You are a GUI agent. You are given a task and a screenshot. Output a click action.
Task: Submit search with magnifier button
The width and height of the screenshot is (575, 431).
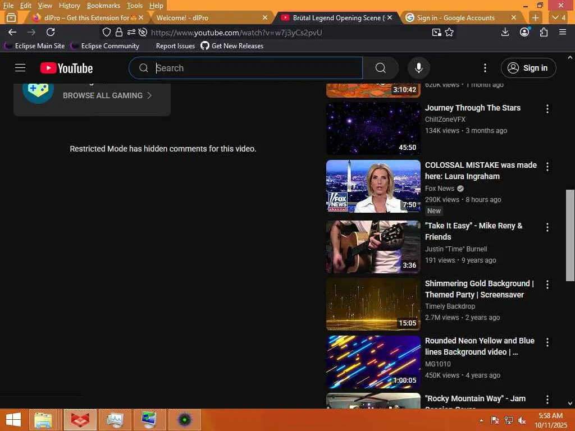(381, 68)
